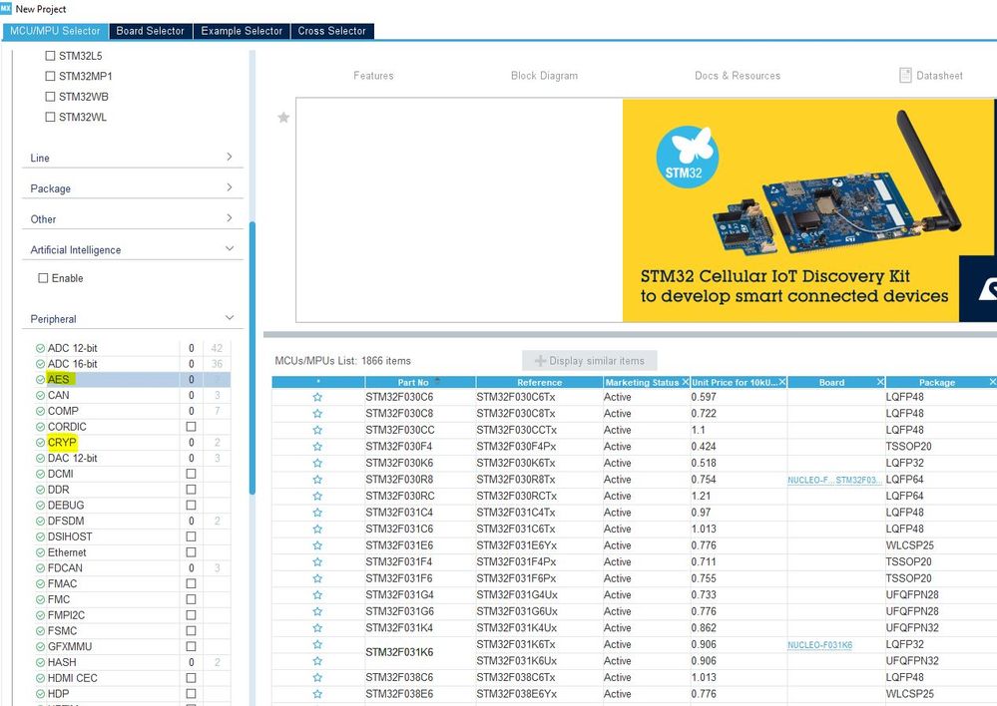997x706 pixels.
Task: Star the STM32F030R8 row
Action: [317, 480]
